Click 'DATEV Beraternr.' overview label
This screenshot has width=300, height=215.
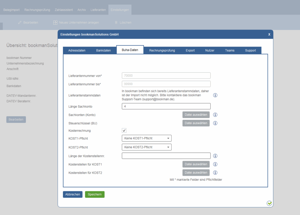pos(19,101)
